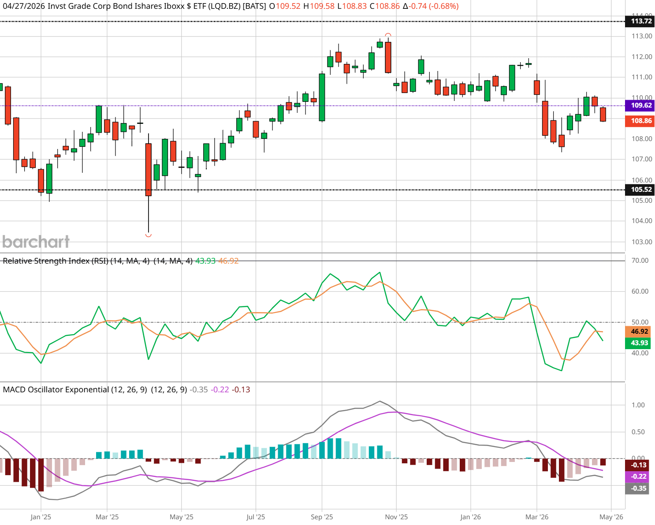Screen dimensions: 655x525
Task: Click the most recent red candlestick
Action: pos(603,114)
